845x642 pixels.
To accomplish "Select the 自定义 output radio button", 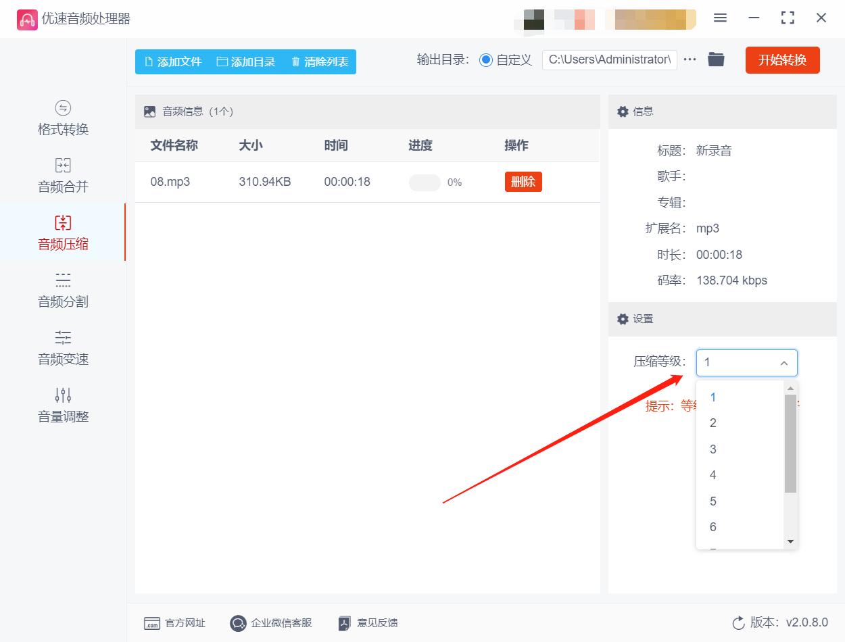I will pos(485,59).
